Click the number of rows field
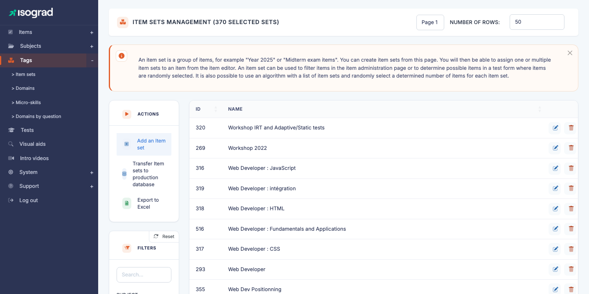Viewport: 589px width, 294px height. (x=537, y=22)
